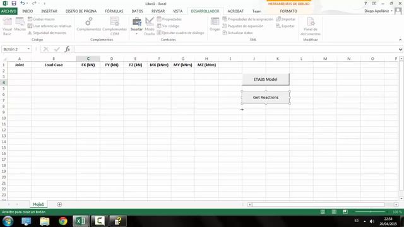The height and width of the screenshot is (227, 404).
Task: Switch to DISEÑO DE PÁGINA tab
Action: (81, 11)
